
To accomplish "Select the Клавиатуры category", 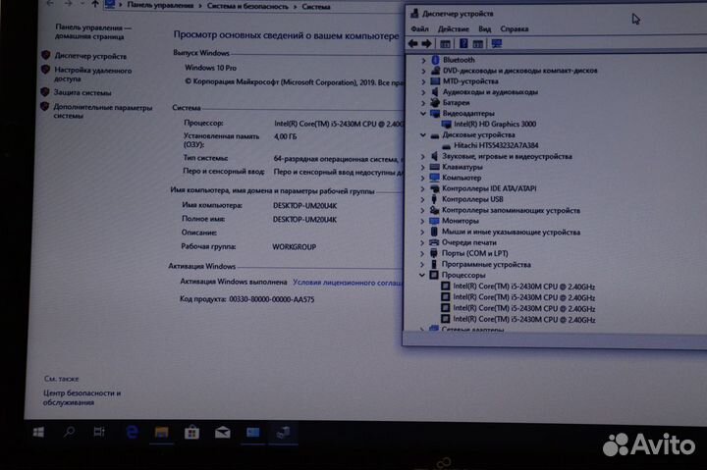I will point(462,167).
